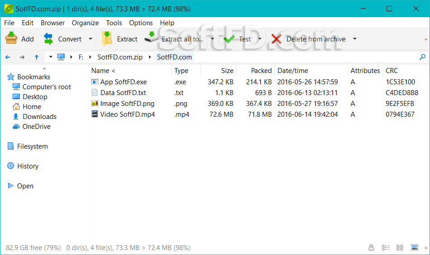Open the Test dropdown arrow
Image resolution: width=430 pixels, height=255 pixels.
(x=260, y=39)
